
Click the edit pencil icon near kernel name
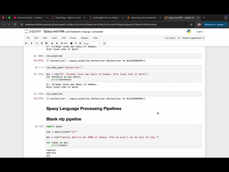click(179, 38)
